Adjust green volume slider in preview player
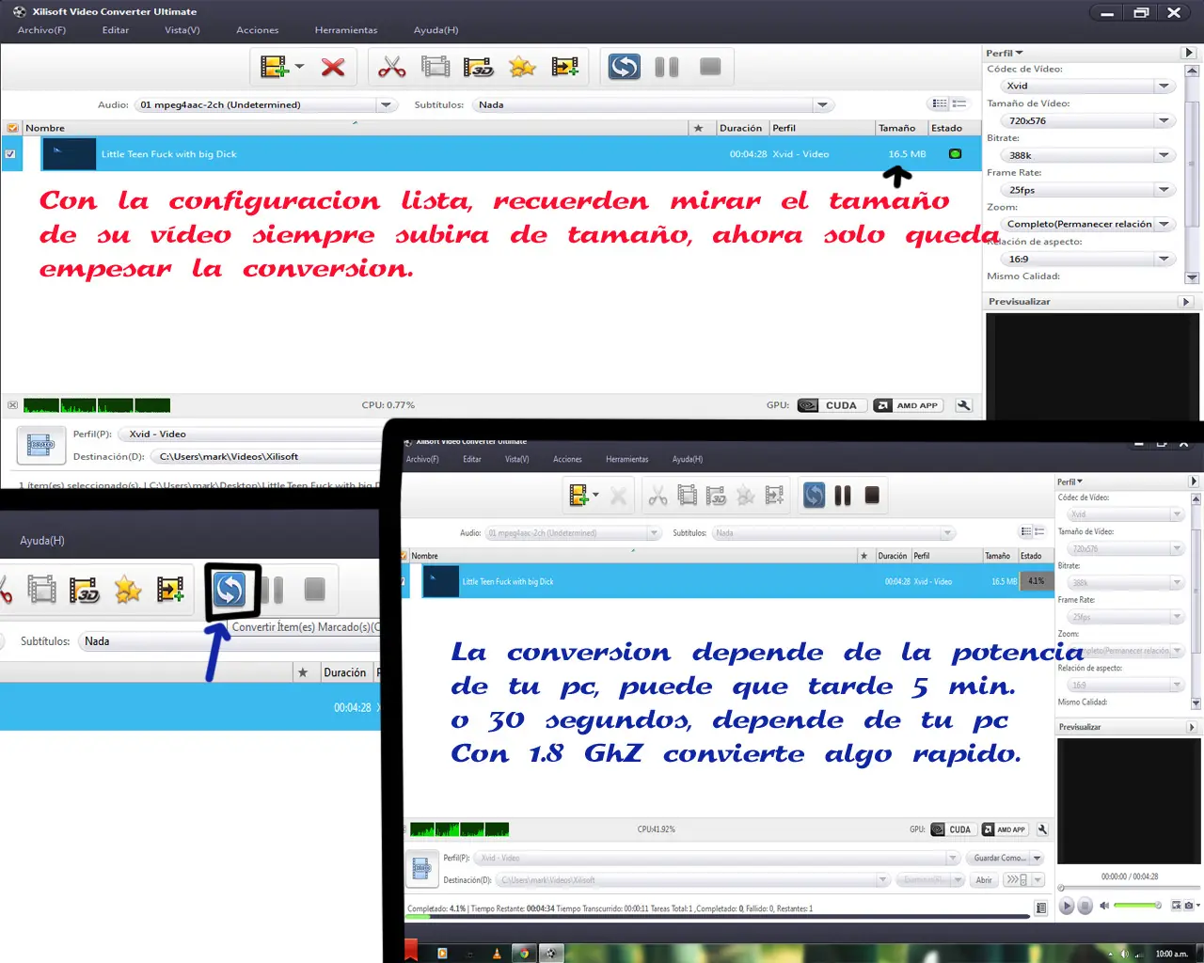 pos(1137,906)
